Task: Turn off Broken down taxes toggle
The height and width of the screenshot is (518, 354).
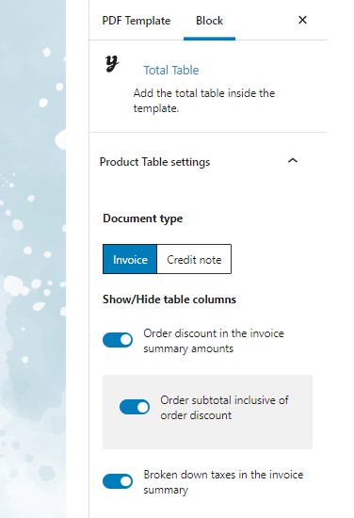Action: tap(118, 481)
